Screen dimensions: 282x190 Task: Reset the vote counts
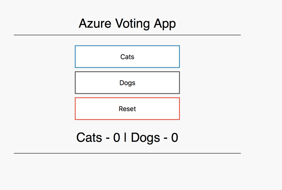(127, 109)
